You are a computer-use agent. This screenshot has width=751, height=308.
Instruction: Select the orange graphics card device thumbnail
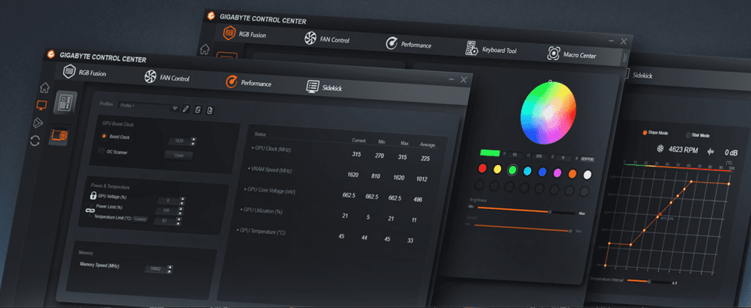pyautogui.click(x=60, y=136)
